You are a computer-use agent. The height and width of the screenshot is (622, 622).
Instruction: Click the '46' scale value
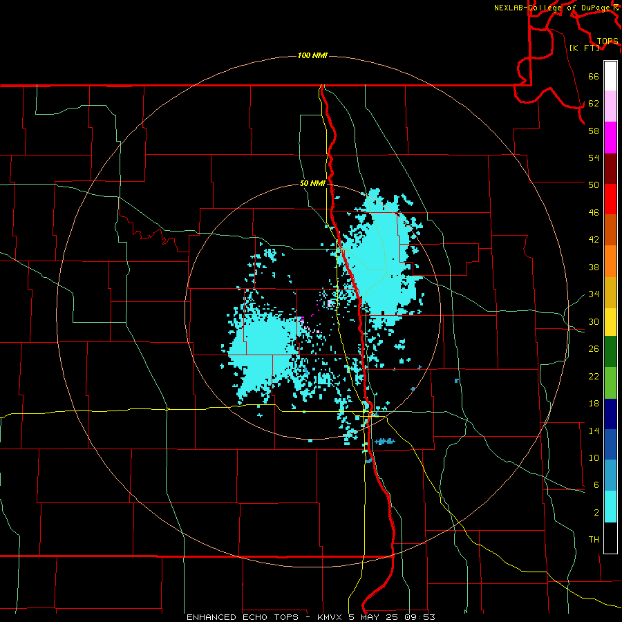pyautogui.click(x=594, y=213)
